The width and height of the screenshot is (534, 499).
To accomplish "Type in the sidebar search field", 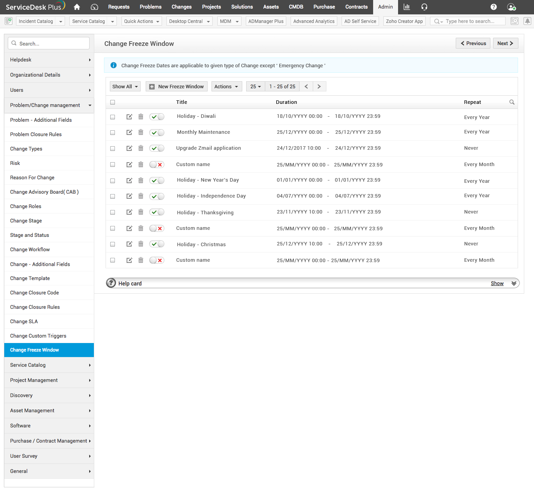I will click(x=48, y=43).
